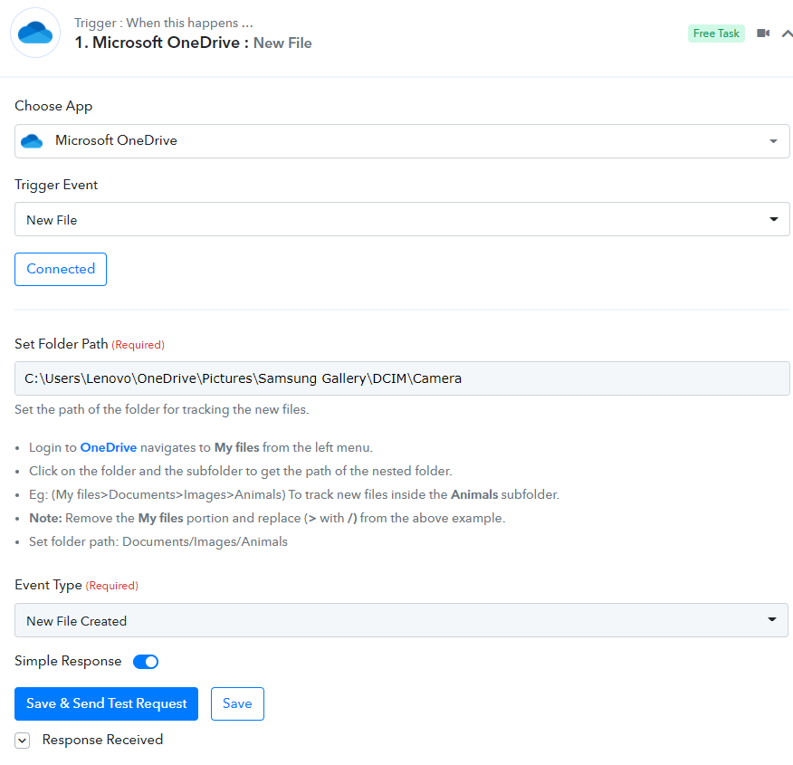Click the 'Choose App' label
The image size is (793, 765).
click(x=53, y=106)
